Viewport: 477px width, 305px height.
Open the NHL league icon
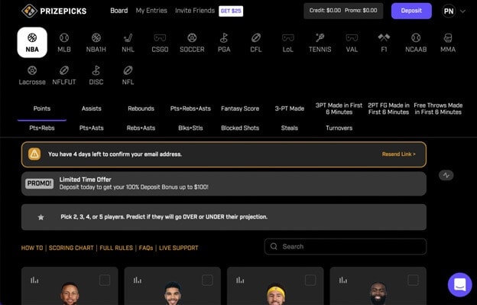[128, 43]
